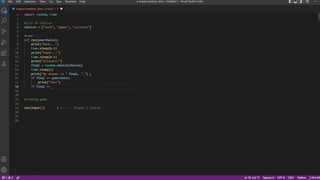Open the Testing flask icon view

[x=4, y=64]
